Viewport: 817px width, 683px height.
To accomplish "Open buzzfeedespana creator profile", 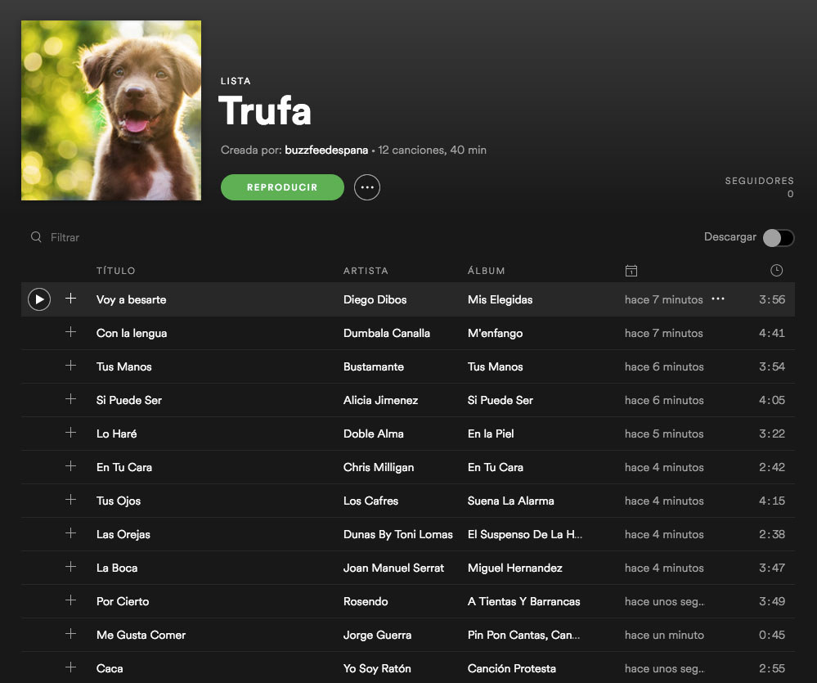I will tap(326, 150).
